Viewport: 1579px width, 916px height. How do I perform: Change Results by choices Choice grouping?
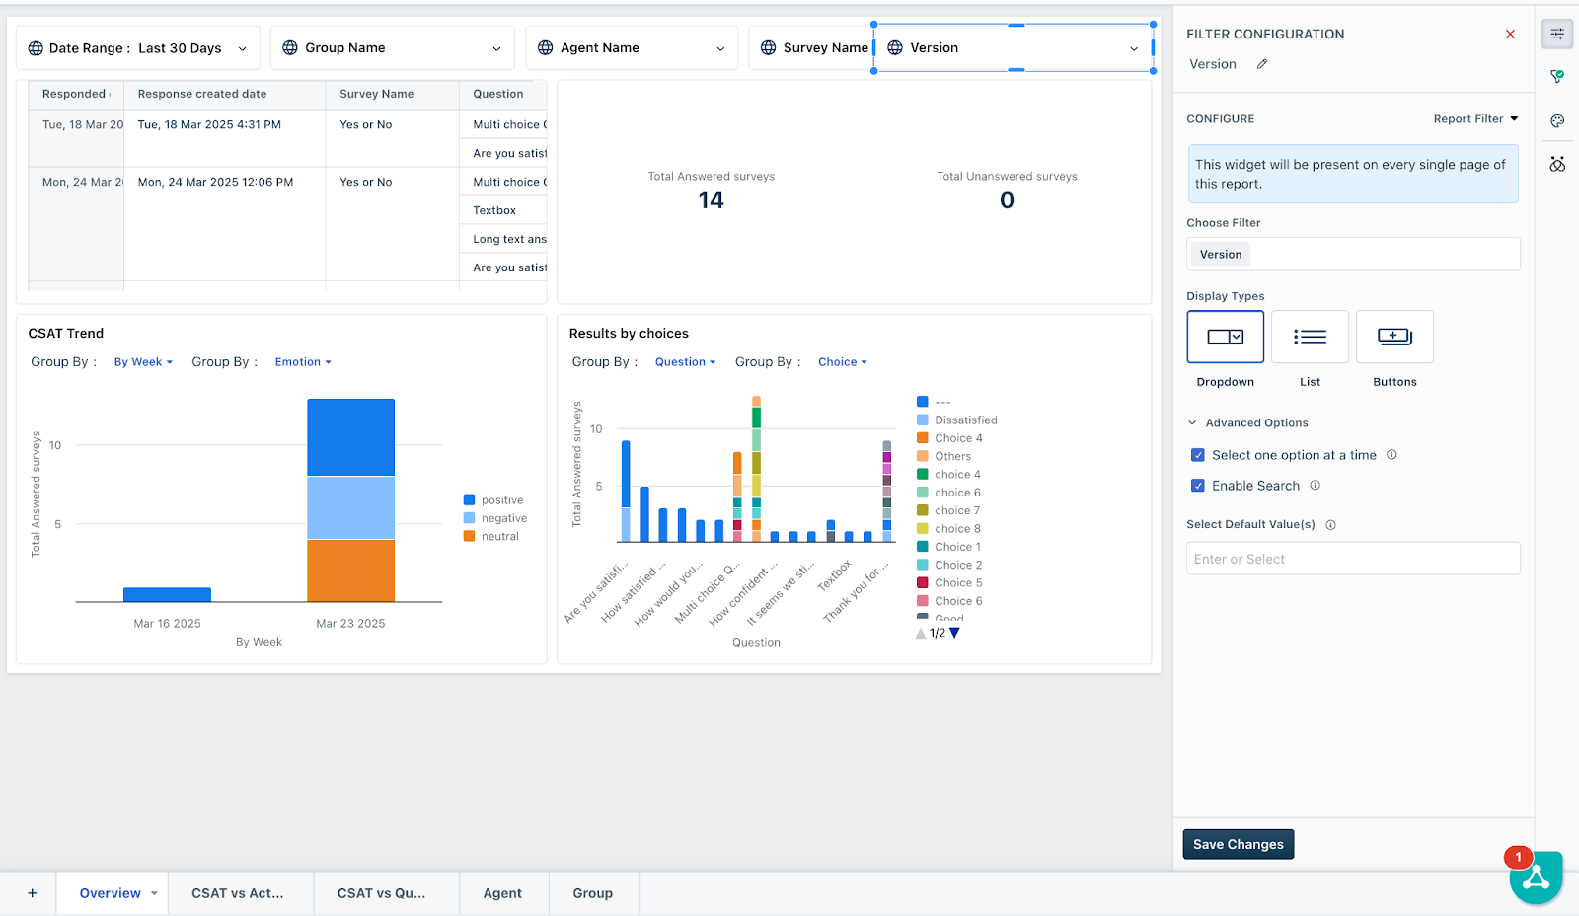(x=842, y=362)
